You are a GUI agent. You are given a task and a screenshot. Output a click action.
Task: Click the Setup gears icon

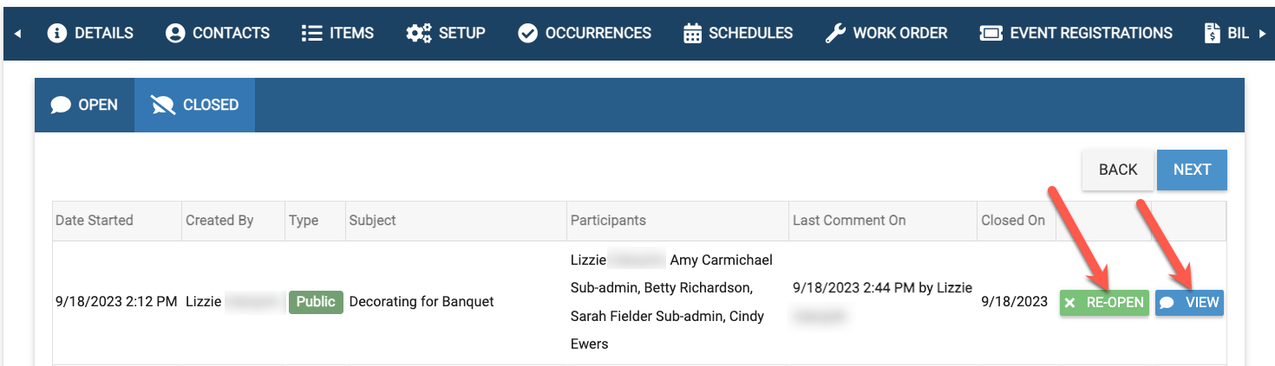[x=419, y=34]
